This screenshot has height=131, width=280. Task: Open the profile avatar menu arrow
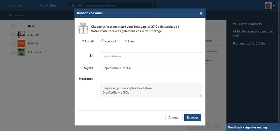pyautogui.click(x=274, y=6)
